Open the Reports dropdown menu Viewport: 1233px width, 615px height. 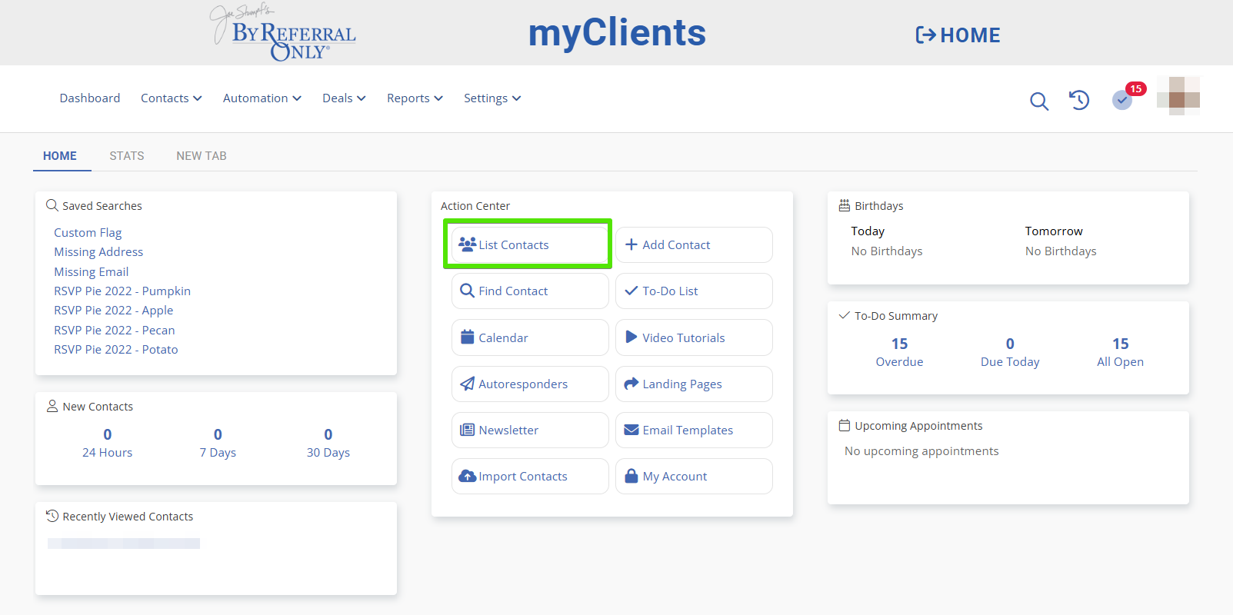415,98
